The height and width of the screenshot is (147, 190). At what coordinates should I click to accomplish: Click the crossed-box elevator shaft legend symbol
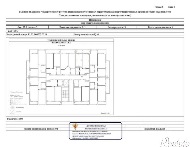[12, 112]
